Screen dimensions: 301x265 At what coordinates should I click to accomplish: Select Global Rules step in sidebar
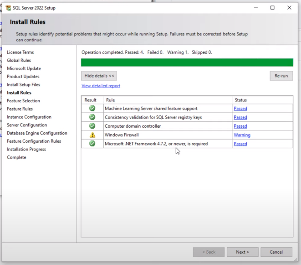click(x=19, y=60)
